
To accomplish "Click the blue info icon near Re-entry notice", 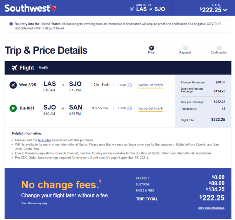I will click(11, 24).
